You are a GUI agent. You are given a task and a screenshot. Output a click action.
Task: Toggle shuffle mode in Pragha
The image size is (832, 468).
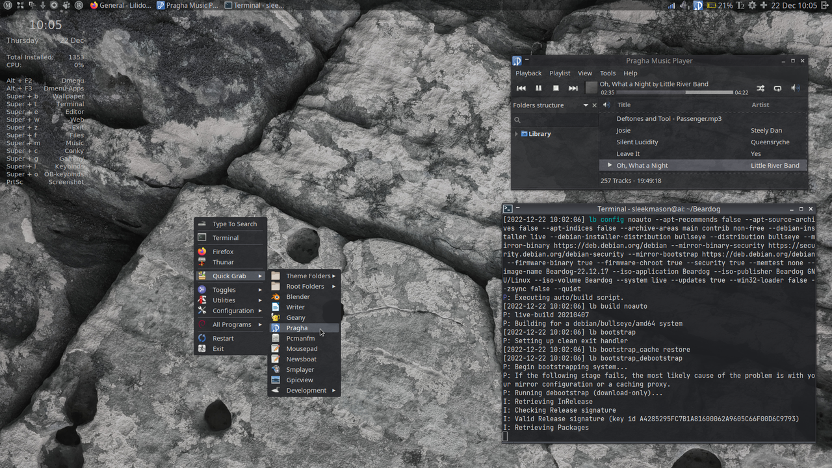(x=760, y=88)
